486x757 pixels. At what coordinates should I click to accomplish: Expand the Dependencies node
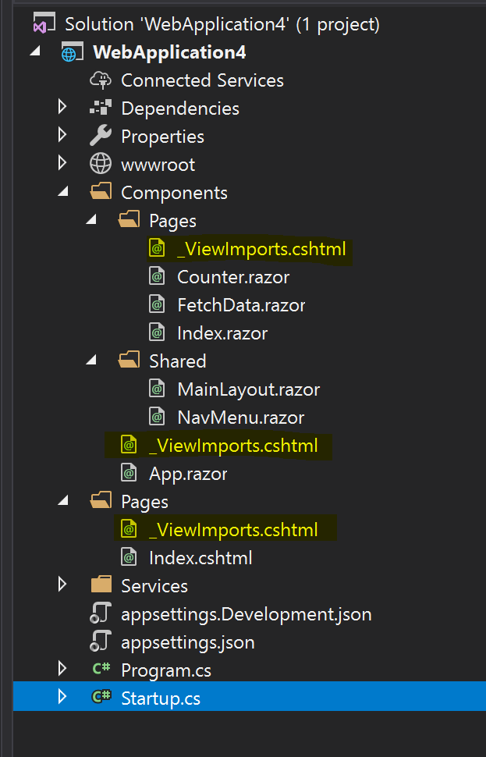[62, 108]
